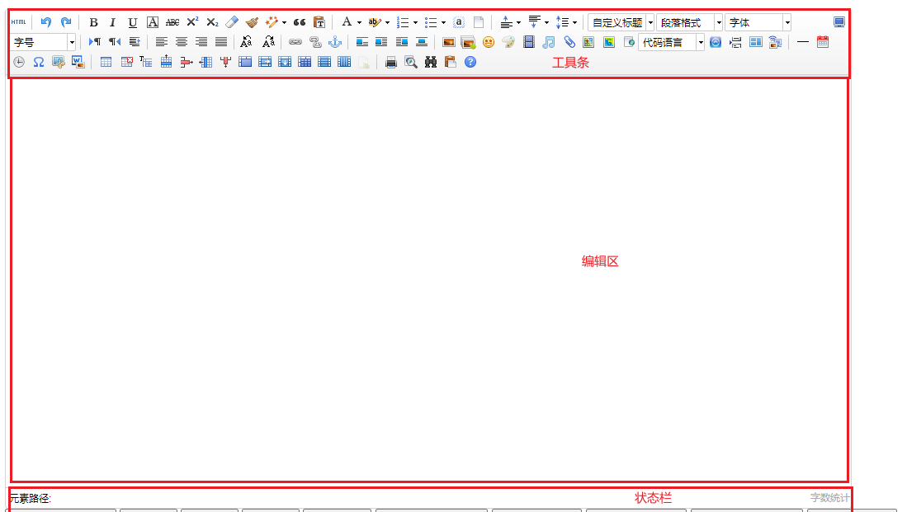Toggle character border (boxed A)
The image size is (907, 512).
point(152,22)
